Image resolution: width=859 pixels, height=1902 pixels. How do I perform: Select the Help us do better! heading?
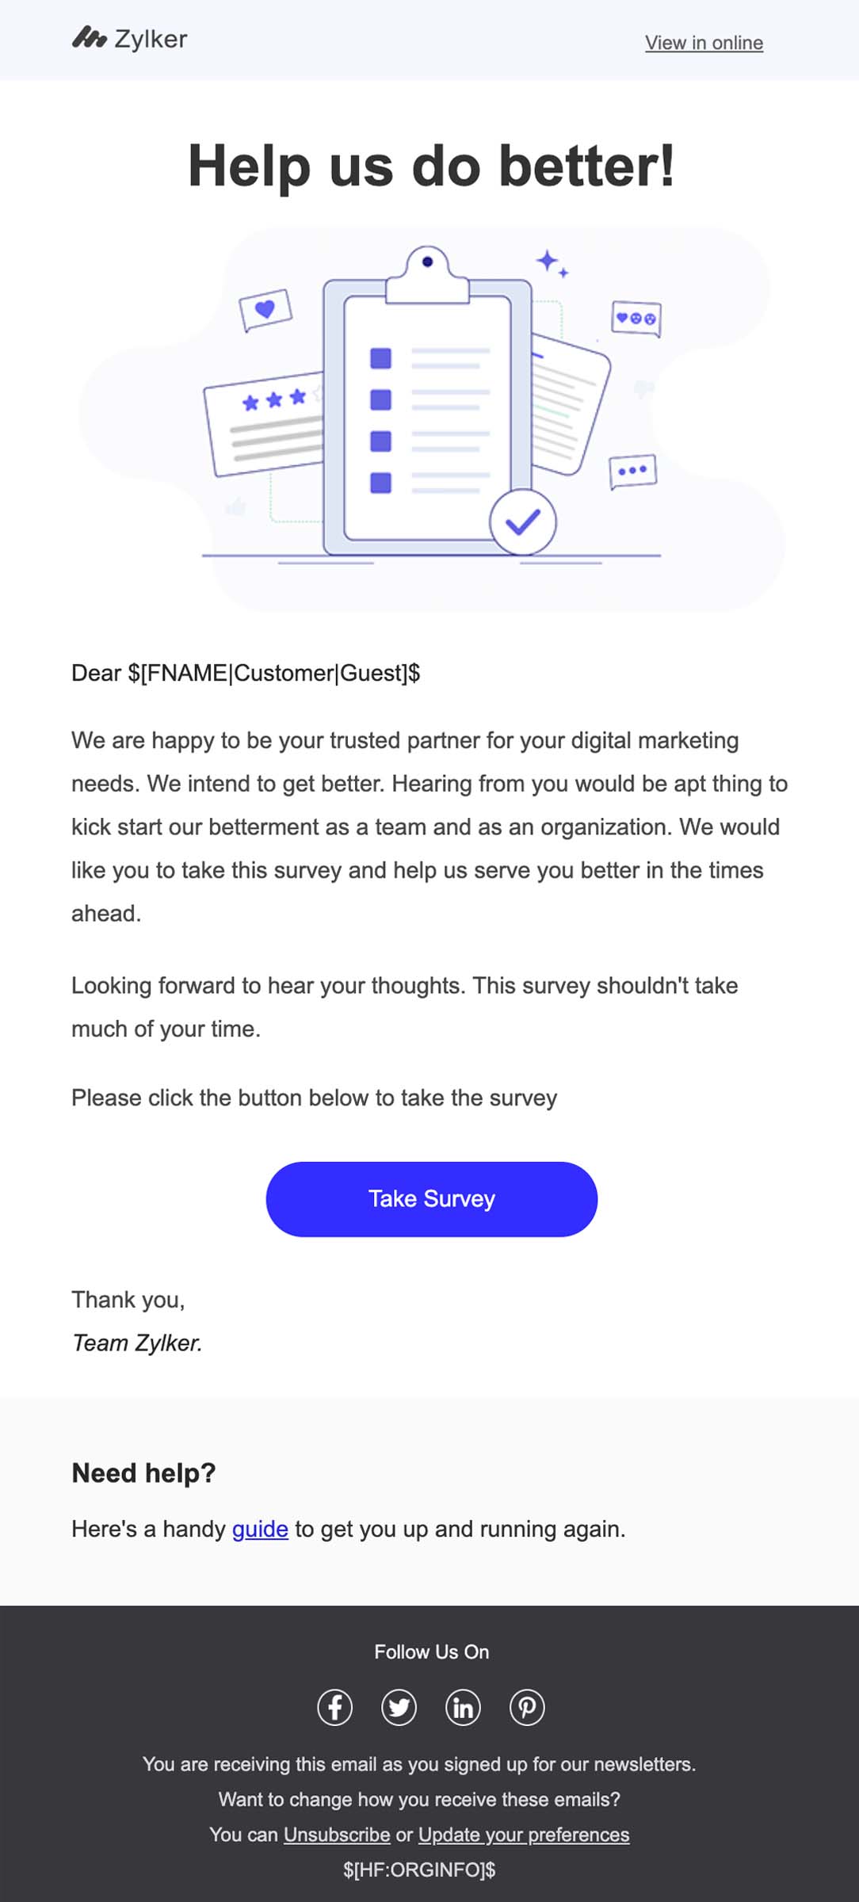click(x=431, y=166)
